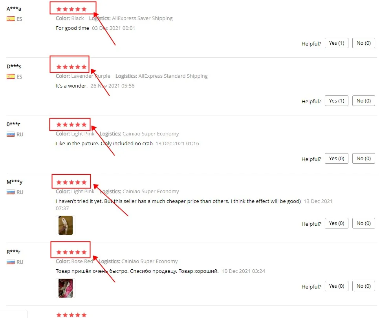381x318 pixels.
Task: Click star rating on Lavender Purple review
Action: point(71,67)
